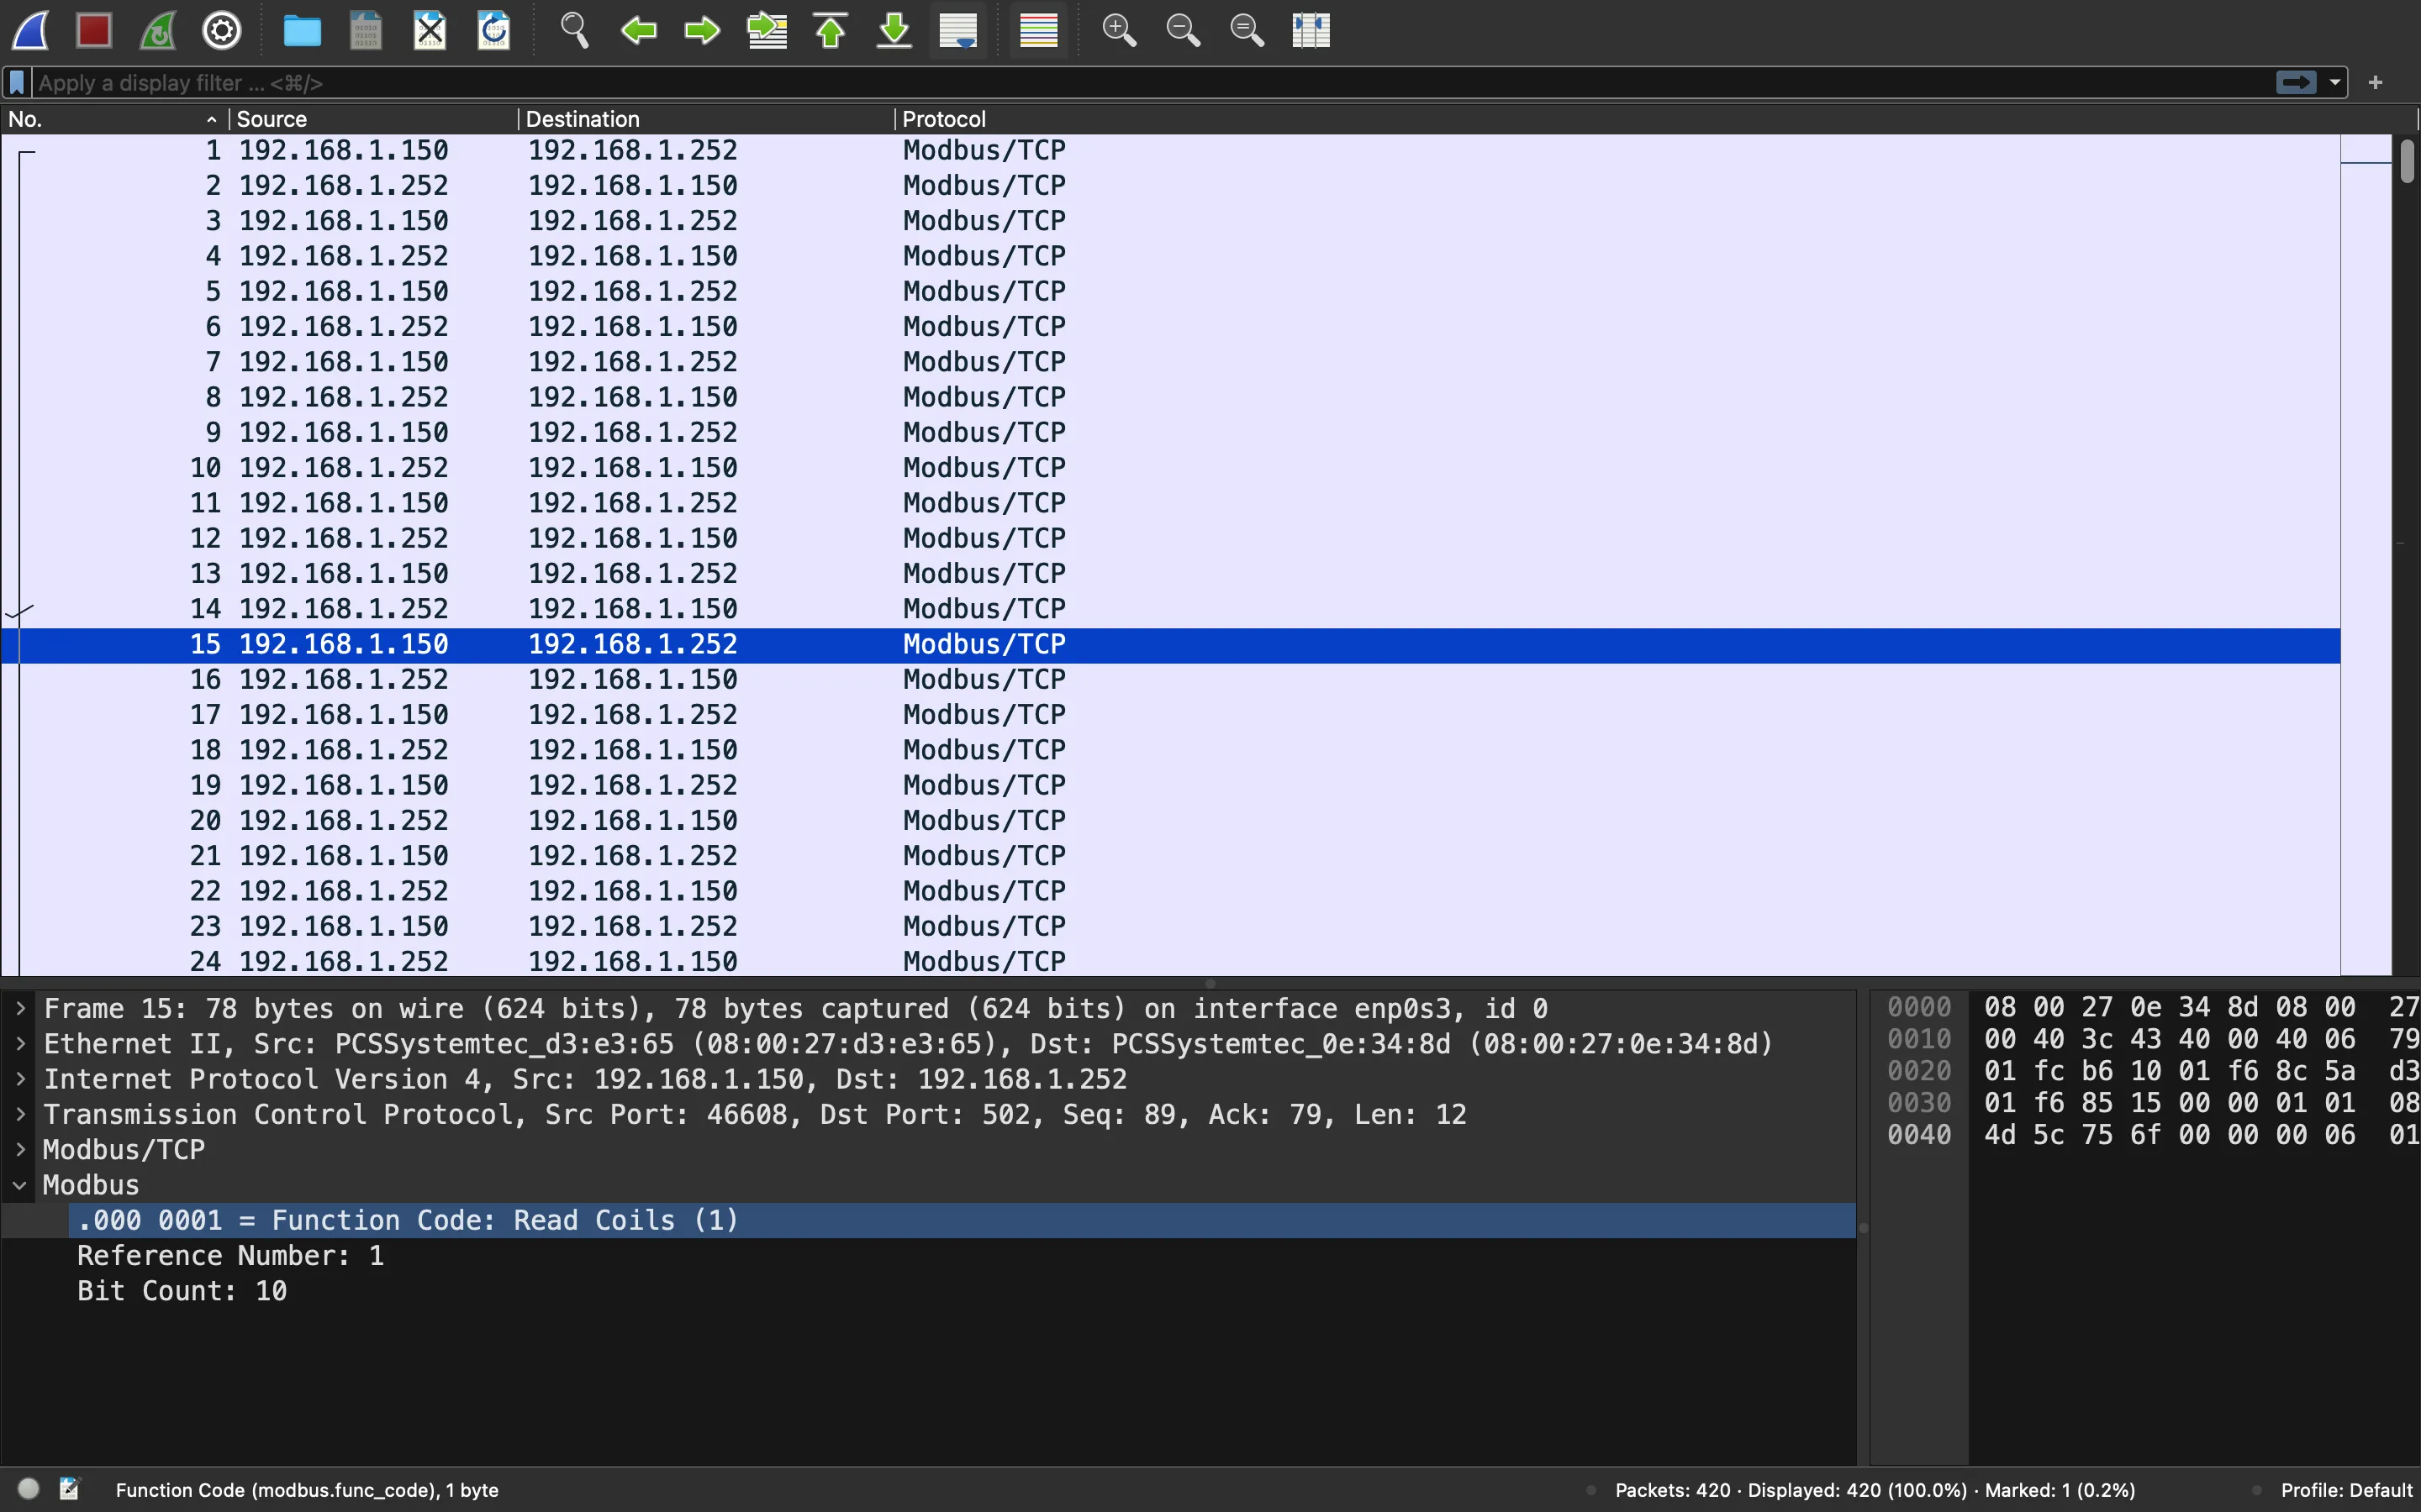
Task: Jump to the last packet
Action: pyautogui.click(x=894, y=30)
